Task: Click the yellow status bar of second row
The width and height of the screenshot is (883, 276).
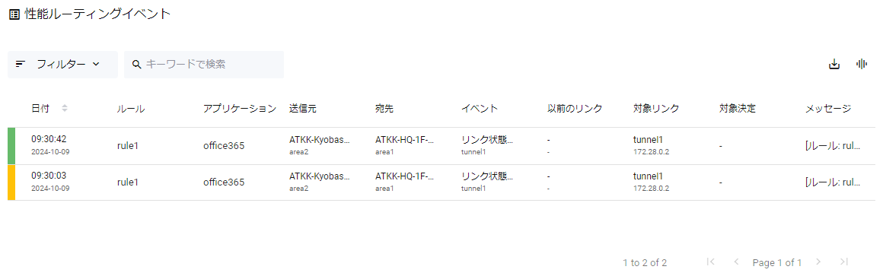Action: tap(11, 182)
